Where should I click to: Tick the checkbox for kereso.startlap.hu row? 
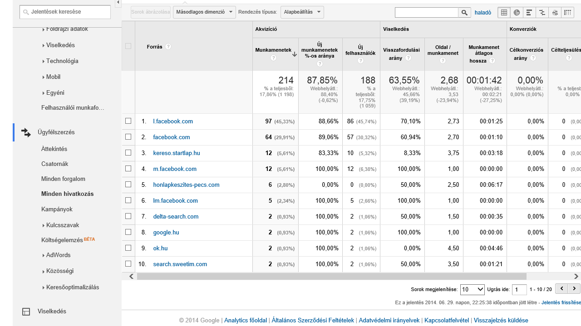128,153
